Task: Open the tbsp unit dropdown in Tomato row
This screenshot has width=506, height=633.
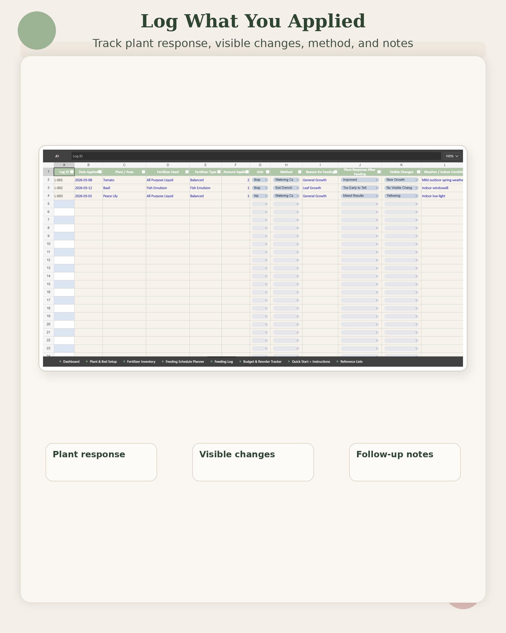Action: [x=260, y=180]
